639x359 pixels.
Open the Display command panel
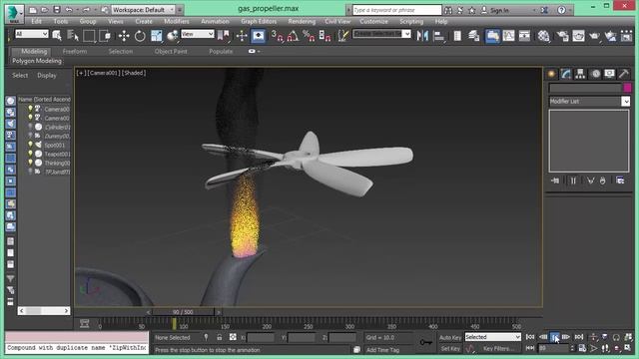click(610, 74)
